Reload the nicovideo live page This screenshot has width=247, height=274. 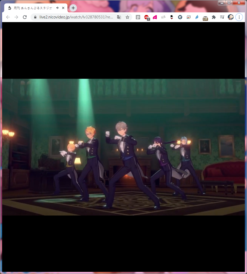(25, 17)
